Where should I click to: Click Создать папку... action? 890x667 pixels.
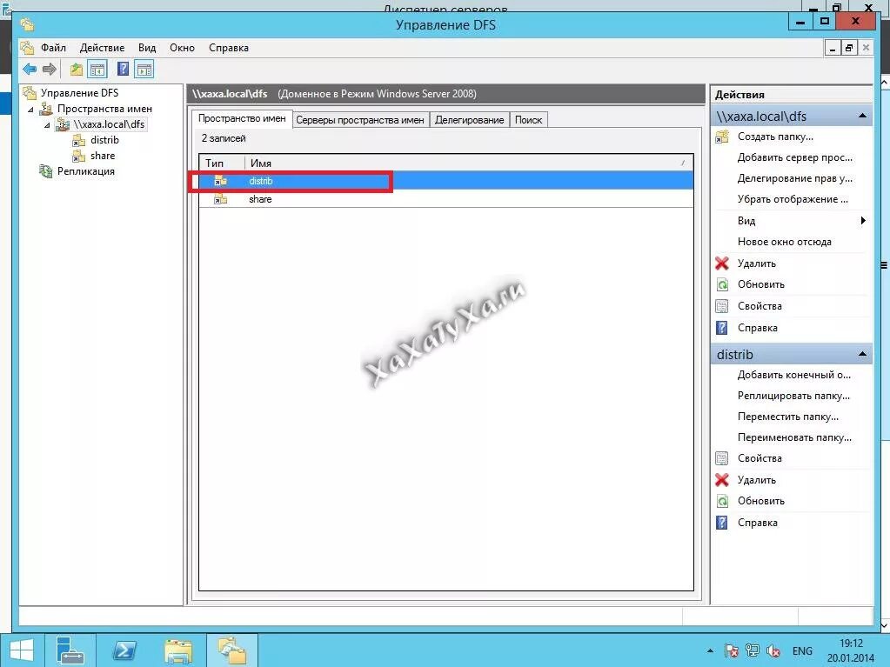coord(775,137)
